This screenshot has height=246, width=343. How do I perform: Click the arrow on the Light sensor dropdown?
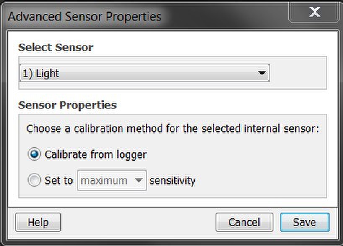pyautogui.click(x=262, y=73)
